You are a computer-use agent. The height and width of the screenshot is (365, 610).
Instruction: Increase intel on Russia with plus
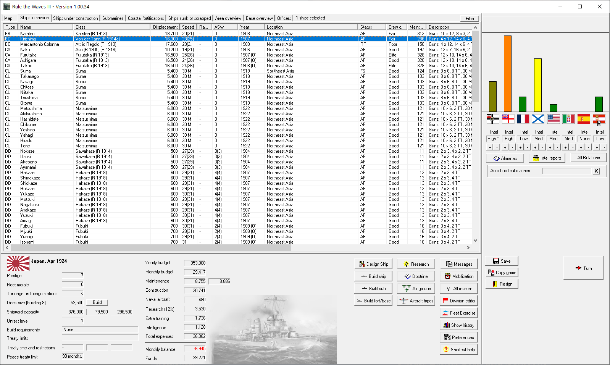click(x=535, y=147)
